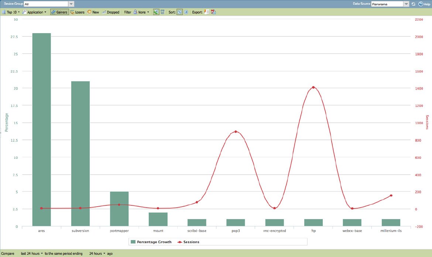Change the 'last 24 hours' compare period
The width and height of the screenshot is (432, 257).
tap(32, 253)
